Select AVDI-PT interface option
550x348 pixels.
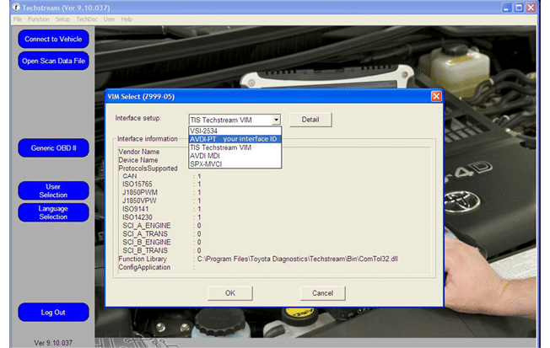point(234,139)
